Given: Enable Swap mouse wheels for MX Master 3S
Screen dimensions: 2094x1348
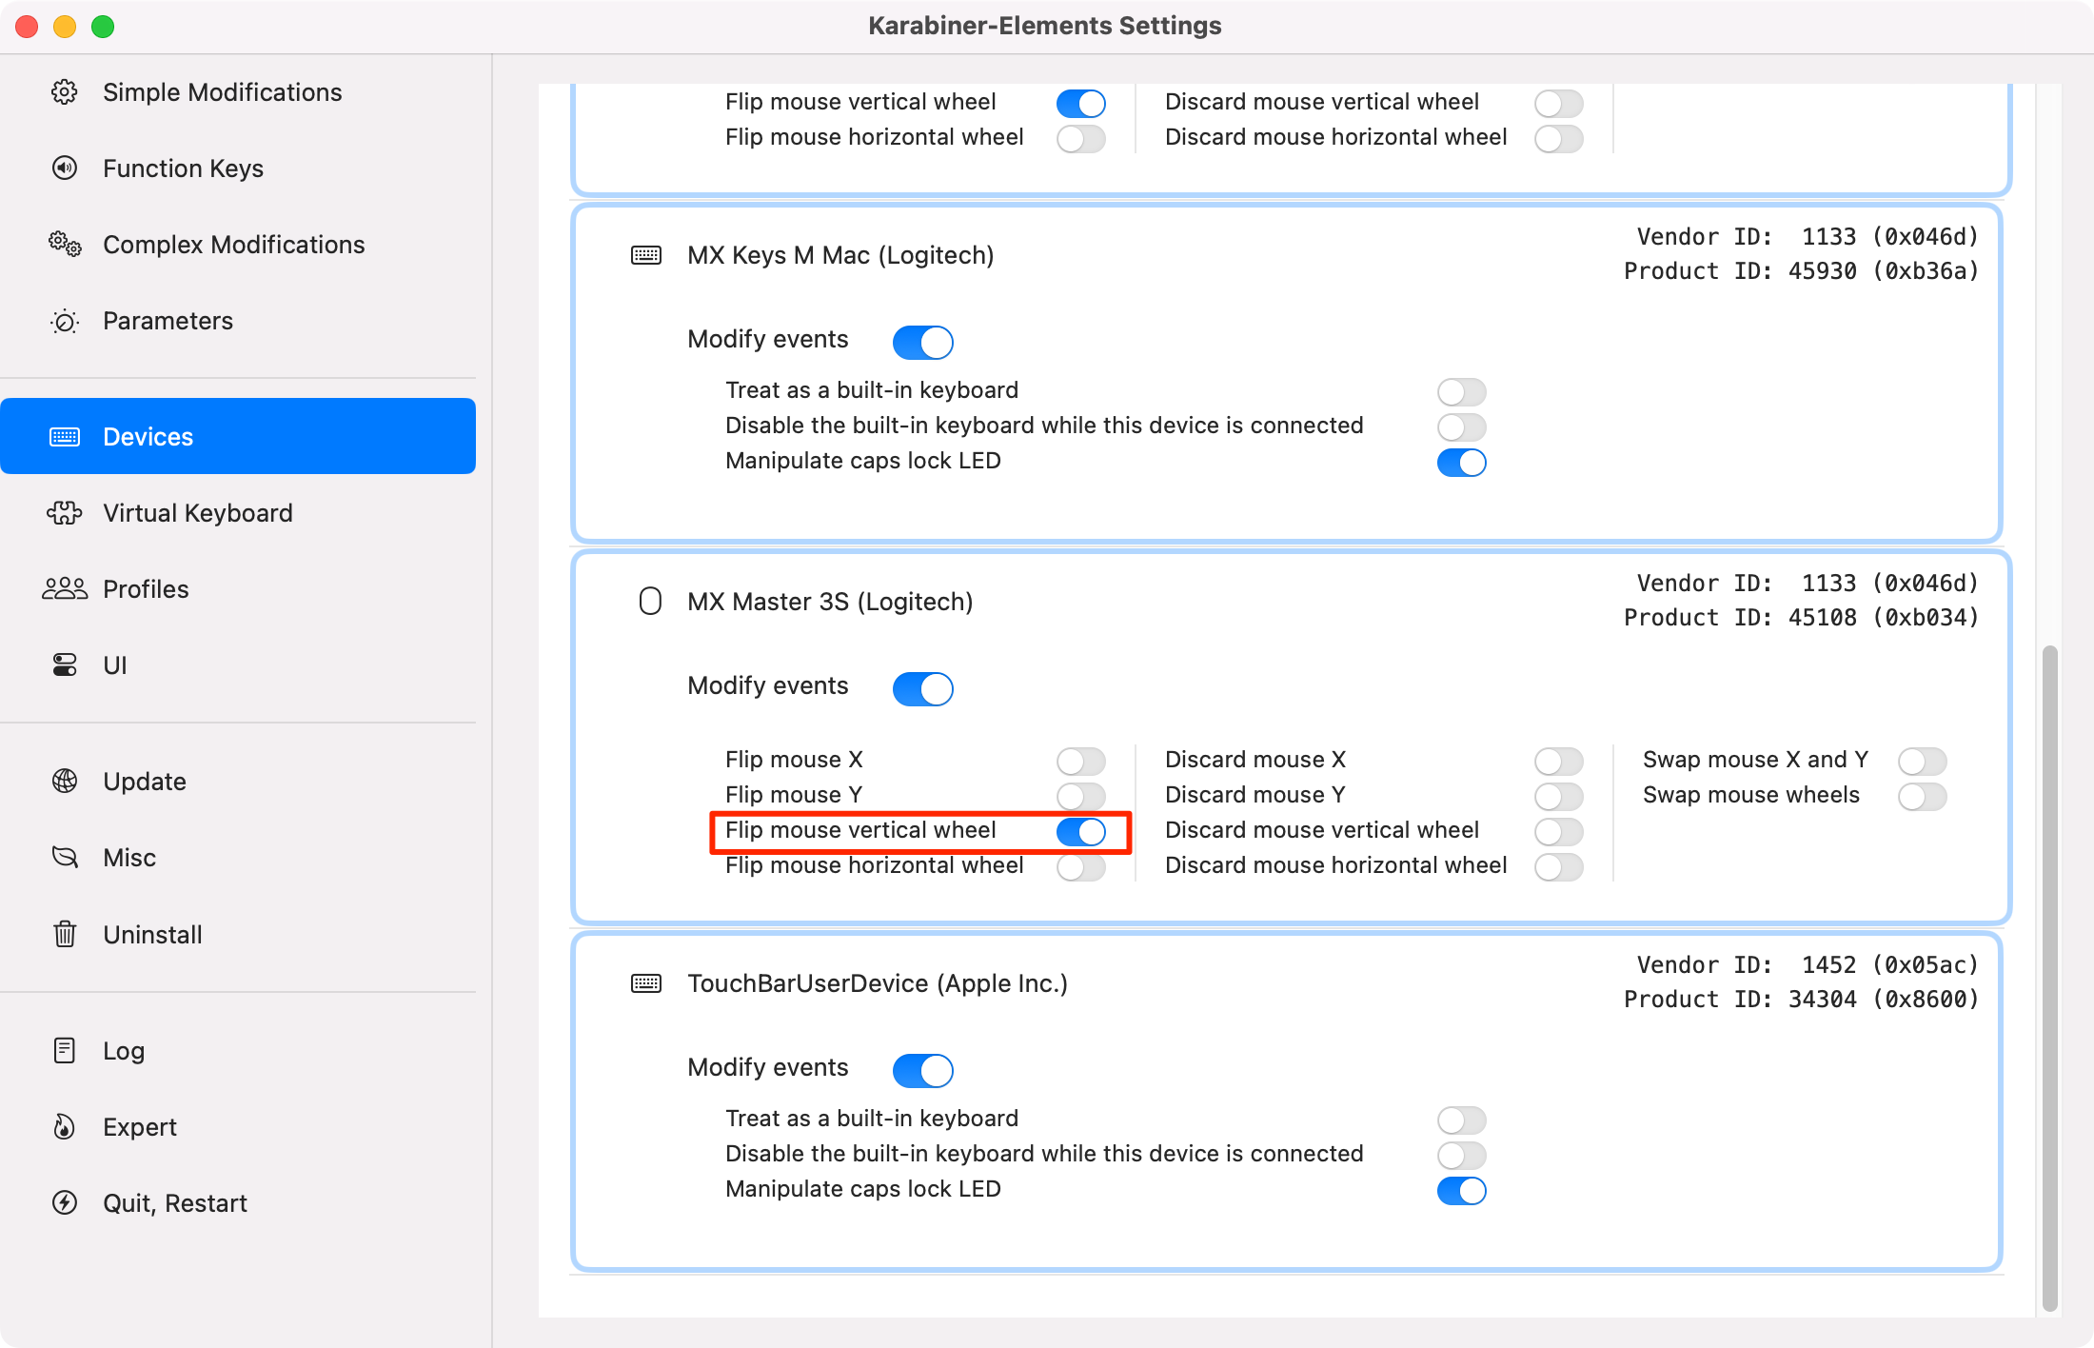Looking at the screenshot, I should pos(1922,796).
